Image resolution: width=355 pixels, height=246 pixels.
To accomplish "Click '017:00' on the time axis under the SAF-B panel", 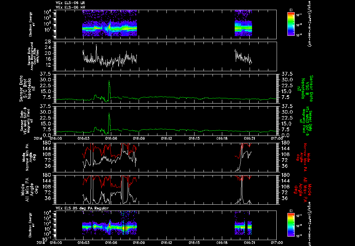I will 277,138.
